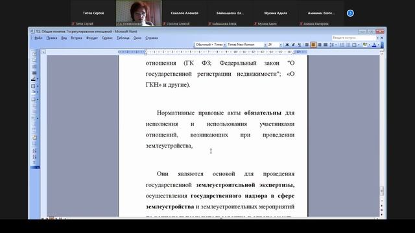Close the document with the menu-bar X
Image resolution: width=415 pixels, height=233 pixels.
[382, 38]
